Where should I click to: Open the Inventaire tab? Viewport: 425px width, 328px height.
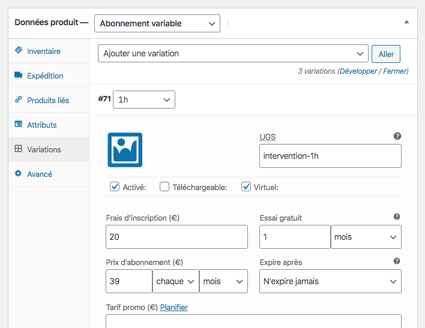(x=49, y=51)
